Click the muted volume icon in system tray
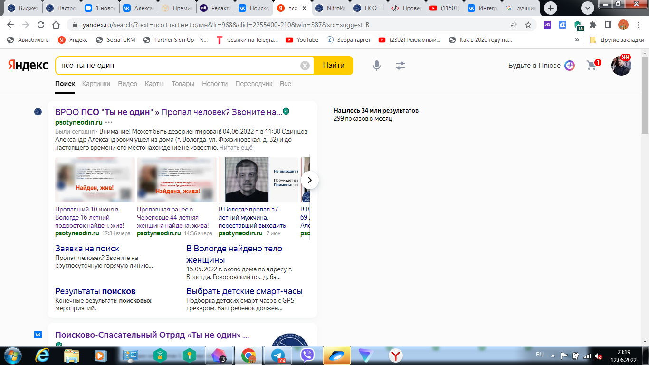 coord(599,355)
